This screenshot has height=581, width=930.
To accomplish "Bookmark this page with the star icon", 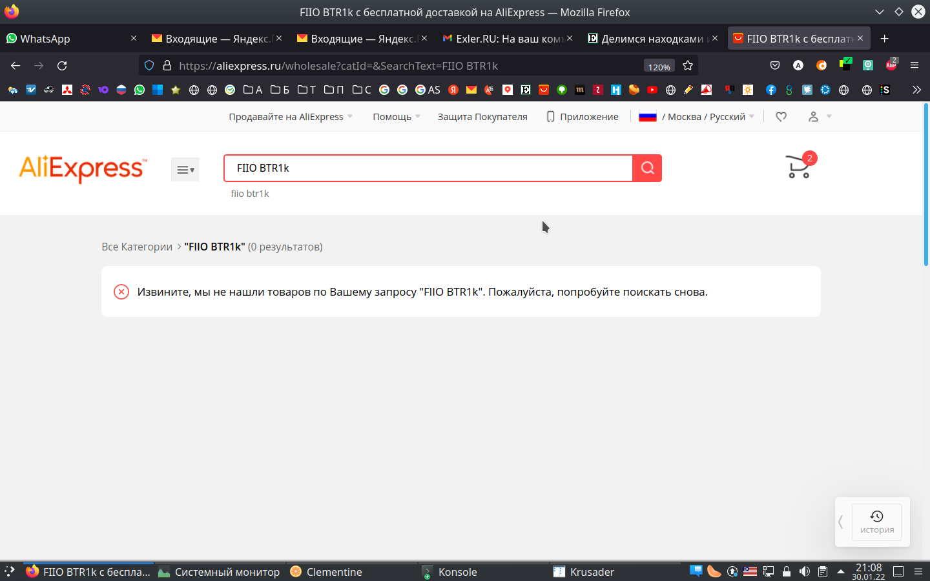I will pyautogui.click(x=688, y=66).
